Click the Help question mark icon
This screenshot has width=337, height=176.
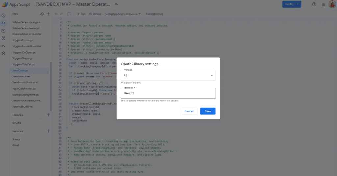click(x=314, y=4)
